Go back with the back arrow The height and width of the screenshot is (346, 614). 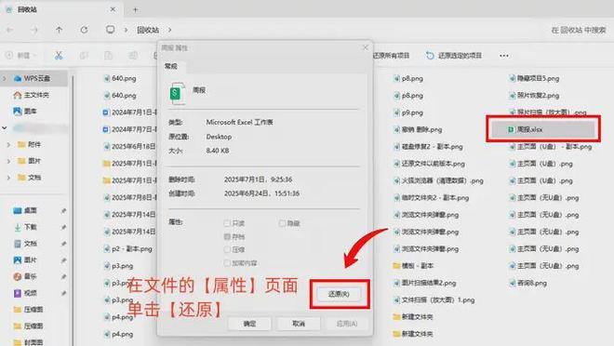10,30
